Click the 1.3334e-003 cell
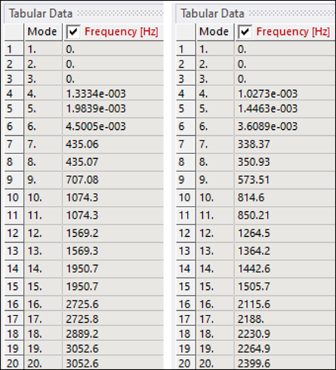 [x=113, y=94]
